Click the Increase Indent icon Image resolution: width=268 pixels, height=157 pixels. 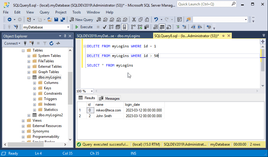tap(200, 27)
